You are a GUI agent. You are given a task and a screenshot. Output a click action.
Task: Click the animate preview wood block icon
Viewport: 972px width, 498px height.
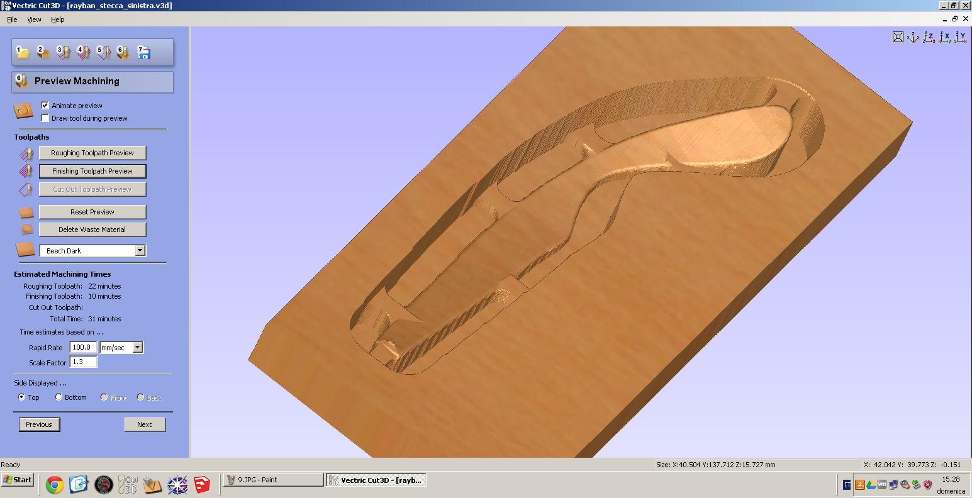point(23,111)
